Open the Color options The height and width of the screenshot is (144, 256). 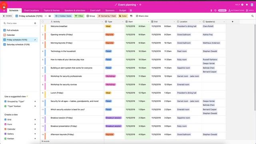123,16
